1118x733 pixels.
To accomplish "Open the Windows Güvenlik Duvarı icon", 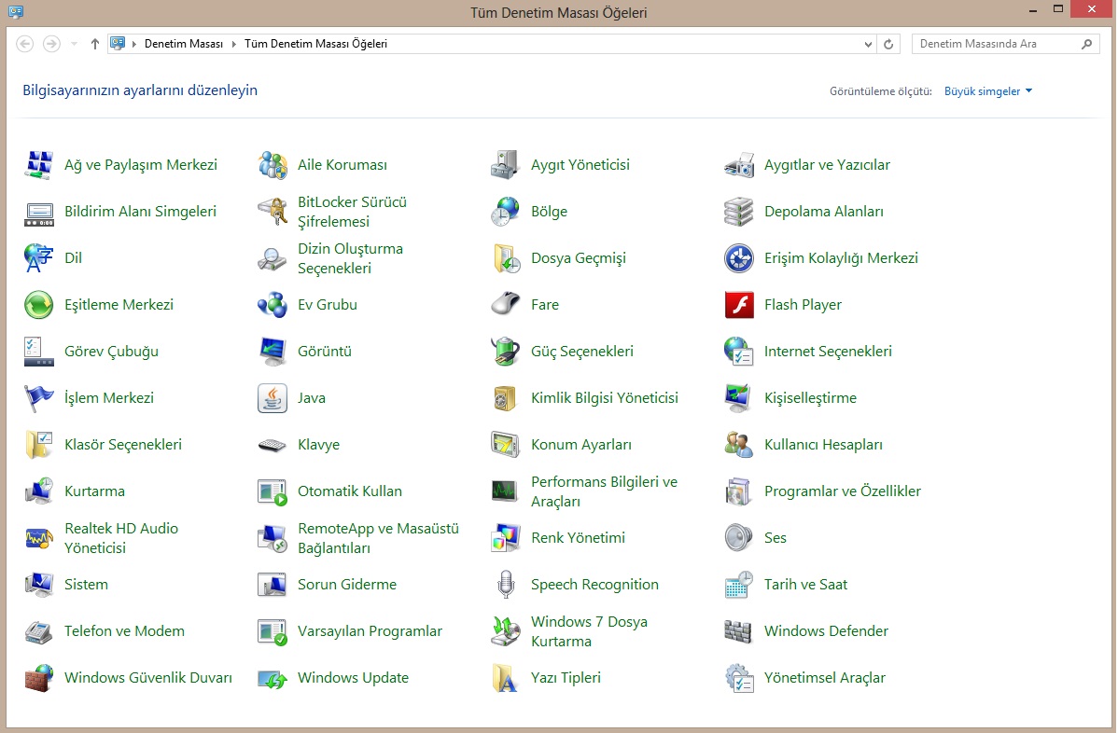I will click(x=39, y=678).
